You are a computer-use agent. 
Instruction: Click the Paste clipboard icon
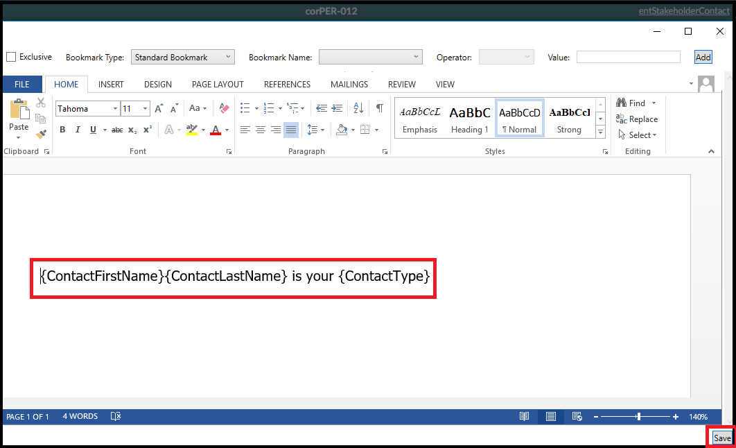(x=19, y=110)
